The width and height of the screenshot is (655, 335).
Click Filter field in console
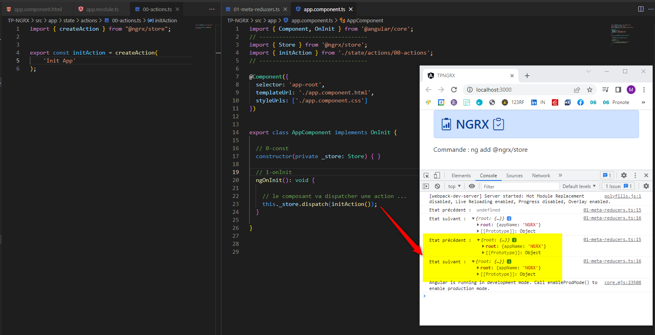(520, 186)
